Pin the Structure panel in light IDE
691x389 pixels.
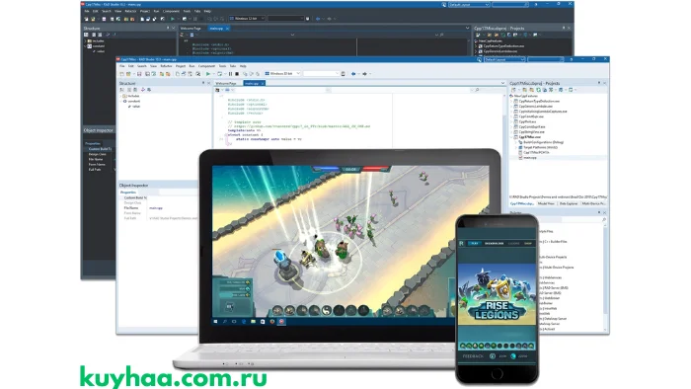(203, 83)
